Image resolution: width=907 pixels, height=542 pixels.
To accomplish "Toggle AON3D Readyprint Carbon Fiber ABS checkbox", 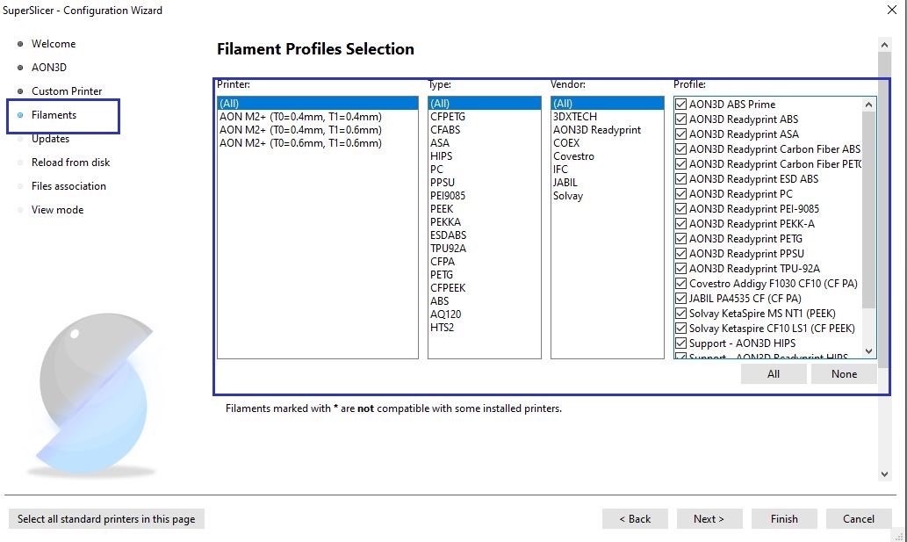I will (680, 149).
